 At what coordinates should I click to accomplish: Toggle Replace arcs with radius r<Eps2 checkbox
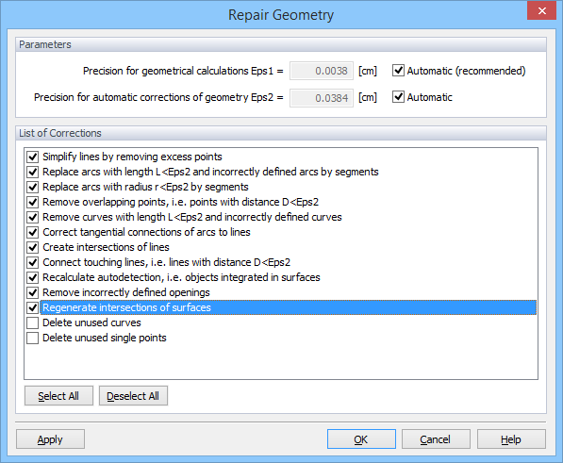click(x=33, y=187)
